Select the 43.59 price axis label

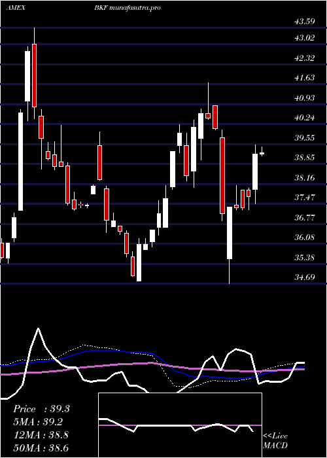[x=305, y=22]
